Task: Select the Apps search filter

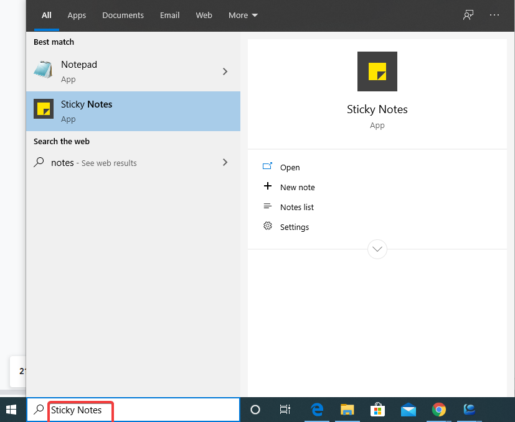Action: coord(77,15)
